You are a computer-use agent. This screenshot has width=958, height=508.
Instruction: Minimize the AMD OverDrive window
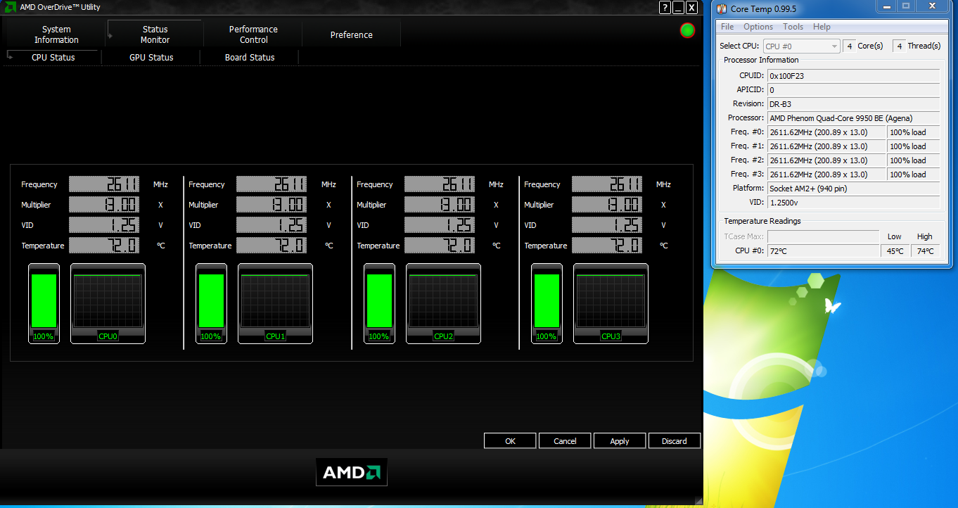[678, 7]
